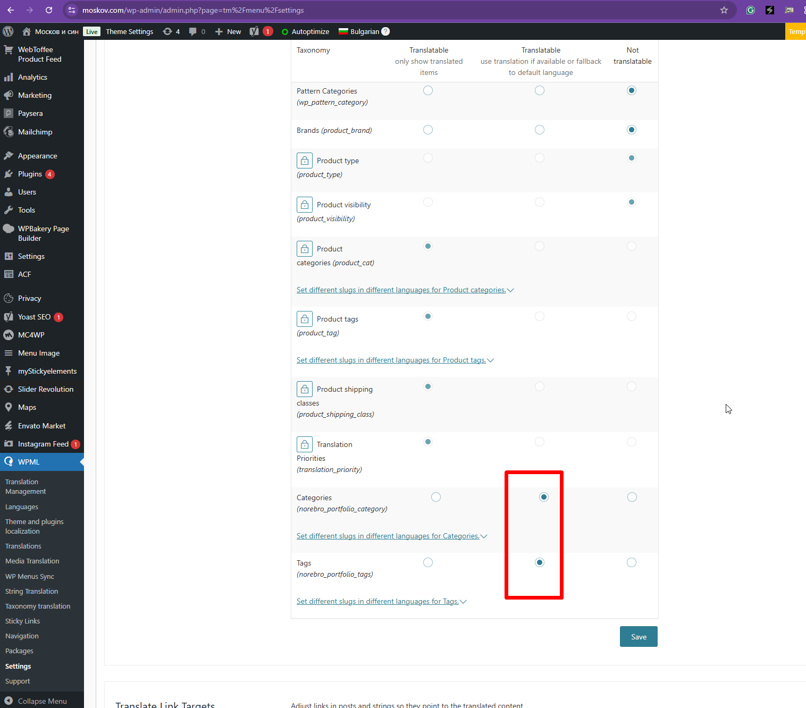This screenshot has width=806, height=708.
Task: Set portfolio Categories to Not translatable
Action: (632, 497)
